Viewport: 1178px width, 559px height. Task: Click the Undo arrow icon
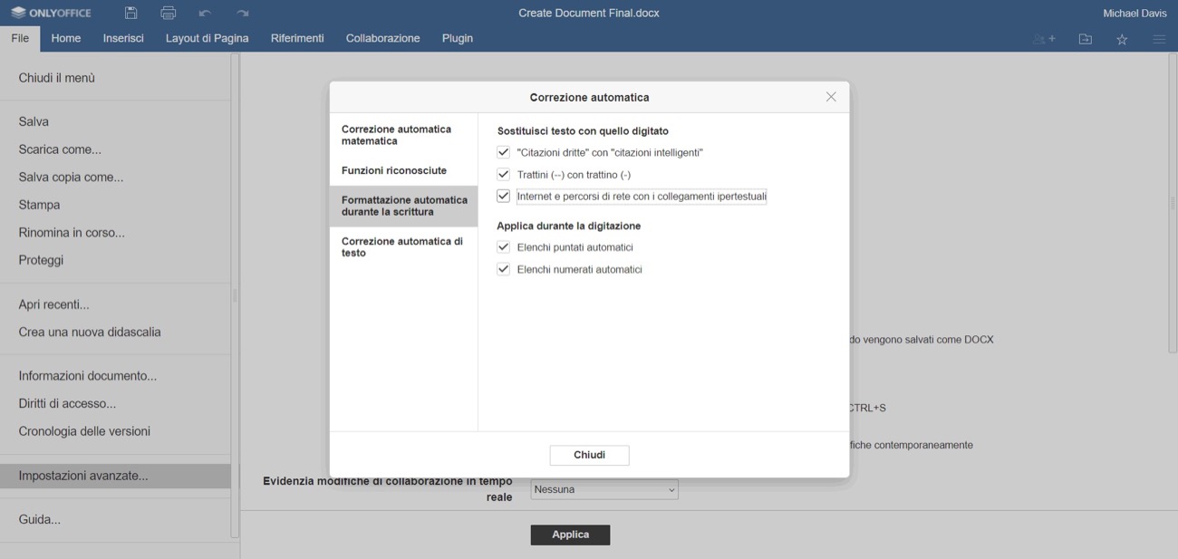205,13
